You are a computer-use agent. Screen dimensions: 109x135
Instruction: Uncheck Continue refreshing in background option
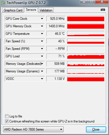tap(7, 121)
